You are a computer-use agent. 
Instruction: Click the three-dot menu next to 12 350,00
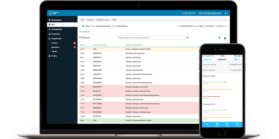(x=227, y=26)
